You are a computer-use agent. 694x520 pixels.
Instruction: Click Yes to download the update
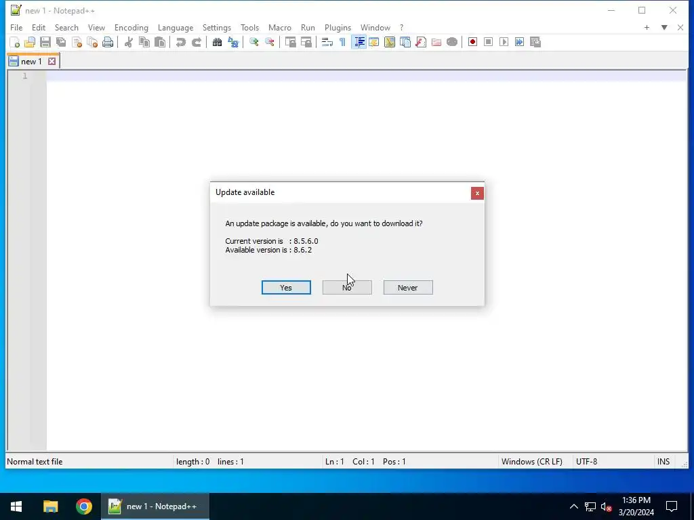pos(286,287)
